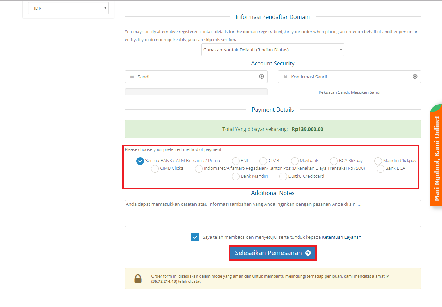Click the lock icon in Konfirmasi Sandi field

click(285, 77)
